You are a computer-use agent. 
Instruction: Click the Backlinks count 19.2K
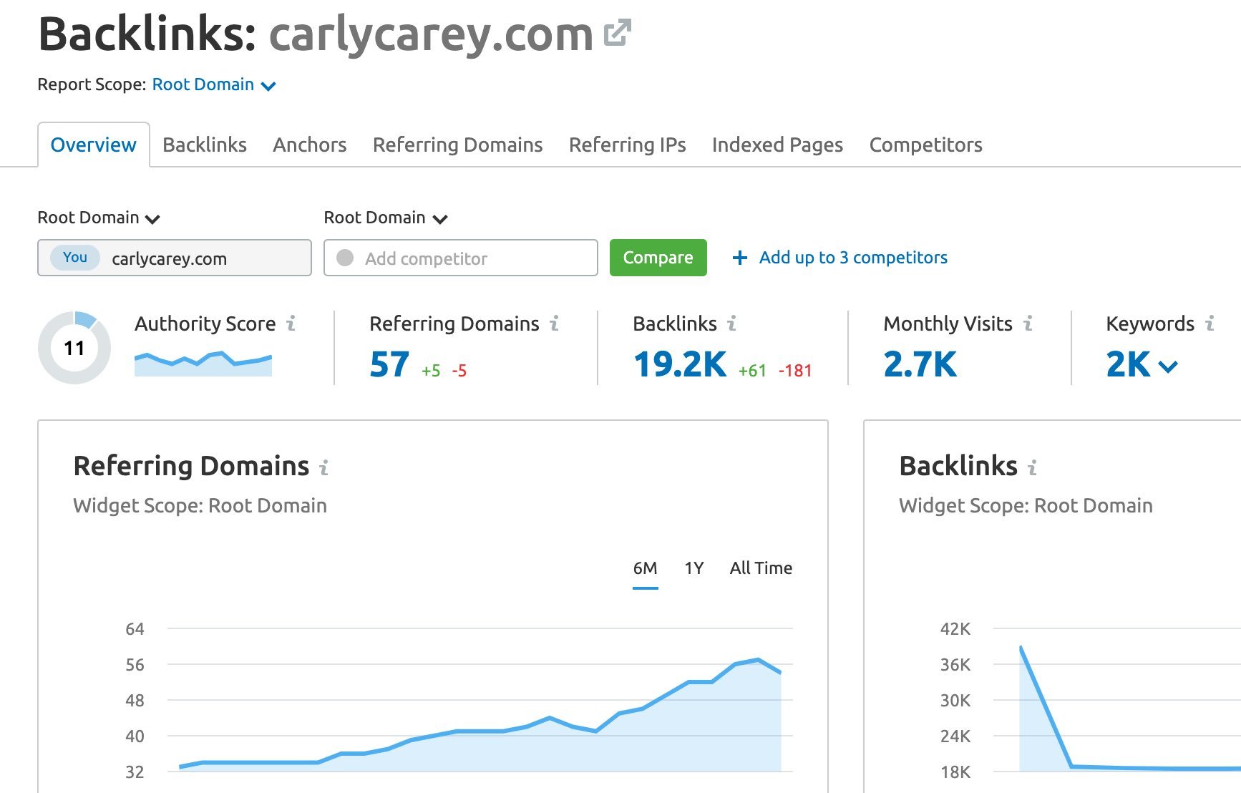tap(680, 364)
